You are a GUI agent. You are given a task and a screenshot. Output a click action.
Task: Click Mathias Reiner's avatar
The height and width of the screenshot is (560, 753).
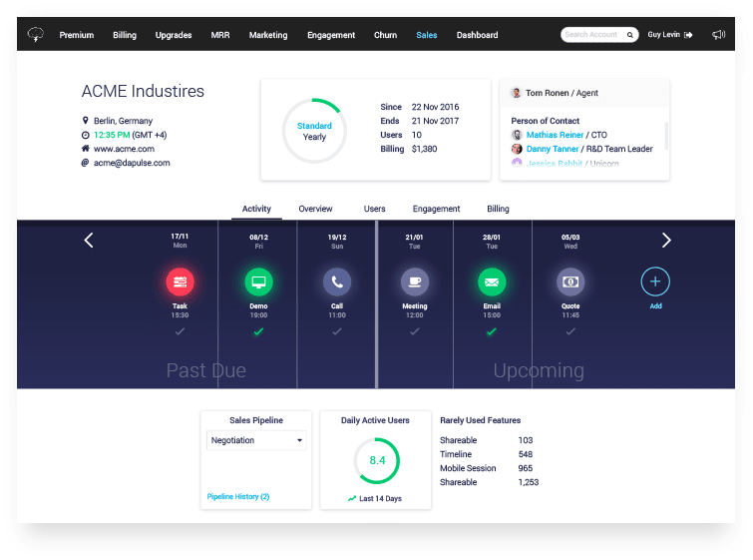517,135
